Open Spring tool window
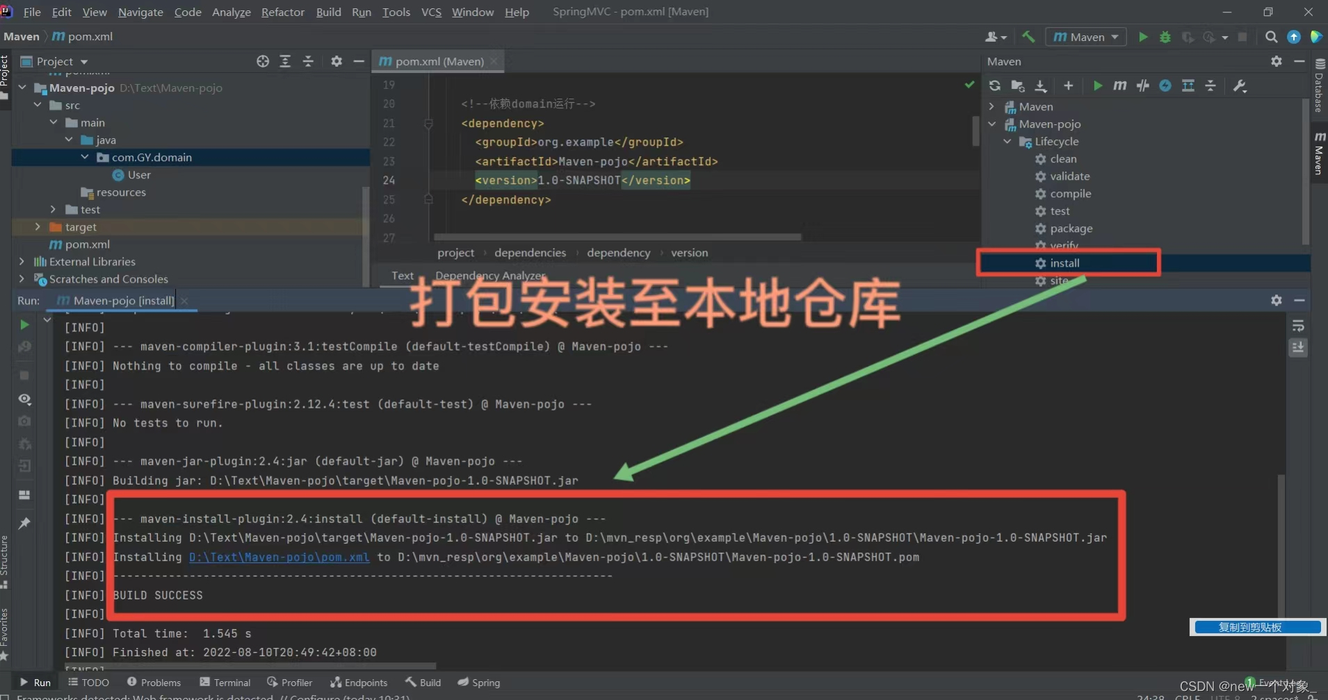1328x700 pixels. (479, 683)
